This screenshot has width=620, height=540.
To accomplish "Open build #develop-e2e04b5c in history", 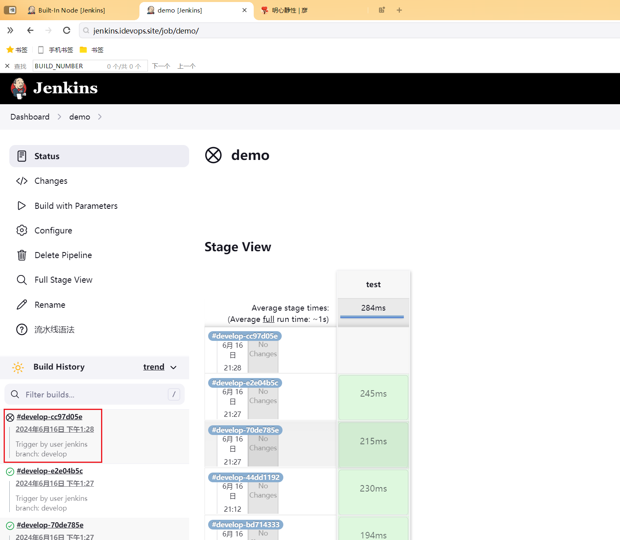I will click(x=50, y=471).
